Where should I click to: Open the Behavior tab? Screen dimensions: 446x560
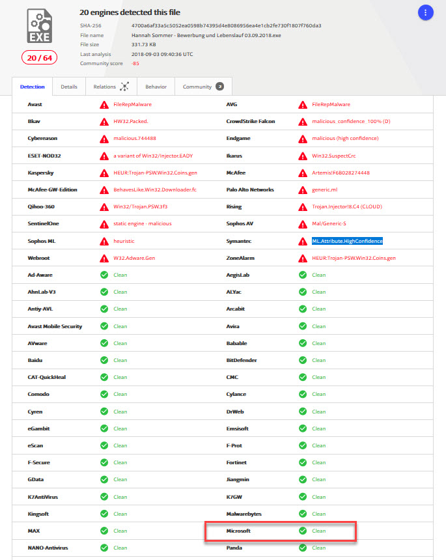(x=156, y=87)
